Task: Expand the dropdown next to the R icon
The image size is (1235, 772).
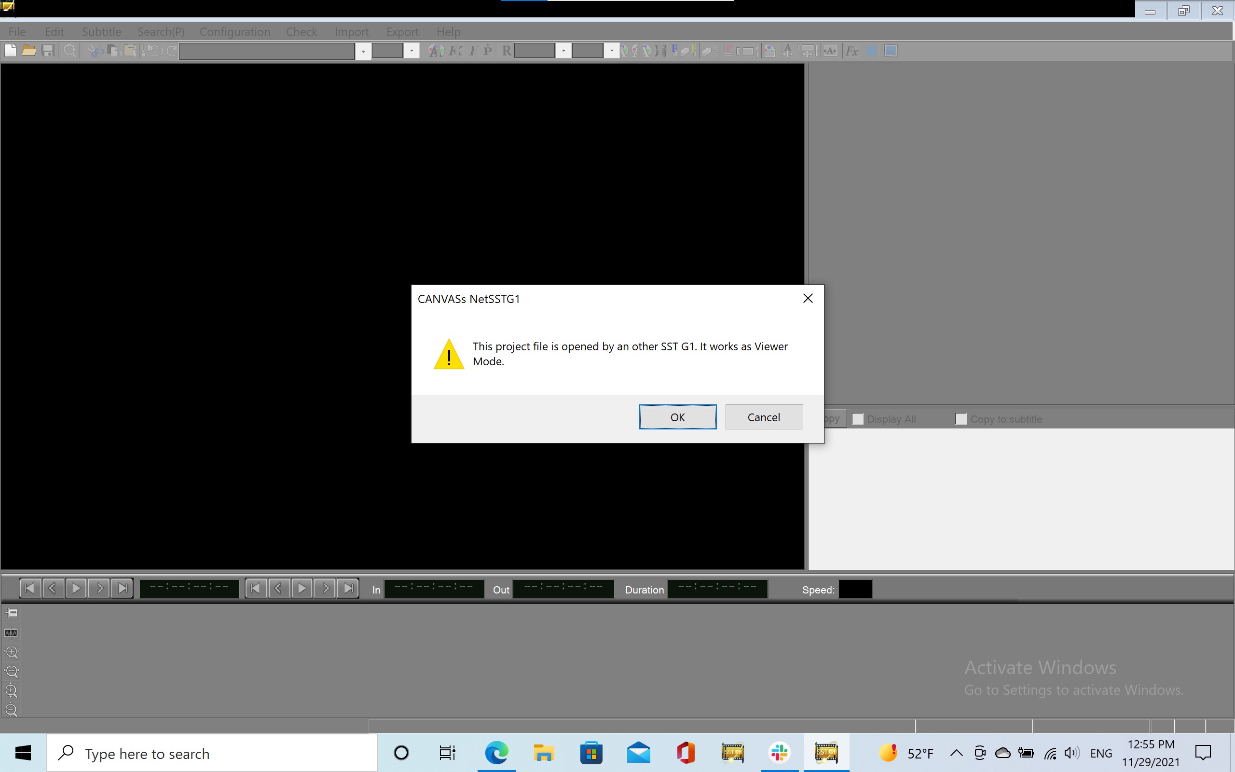Action: [x=563, y=51]
